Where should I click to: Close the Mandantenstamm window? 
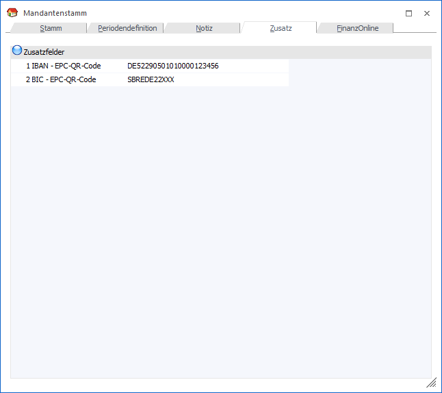tap(427, 13)
